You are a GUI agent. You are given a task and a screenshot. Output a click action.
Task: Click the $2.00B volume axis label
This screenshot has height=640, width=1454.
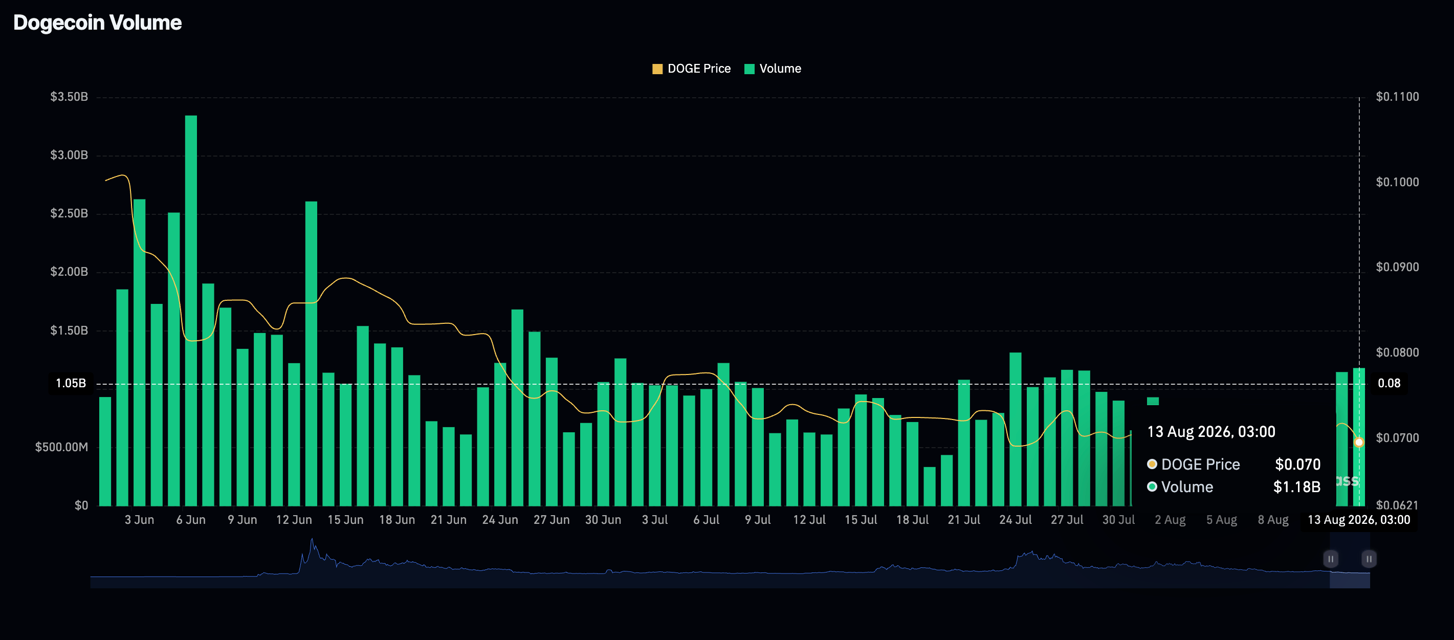tap(69, 272)
